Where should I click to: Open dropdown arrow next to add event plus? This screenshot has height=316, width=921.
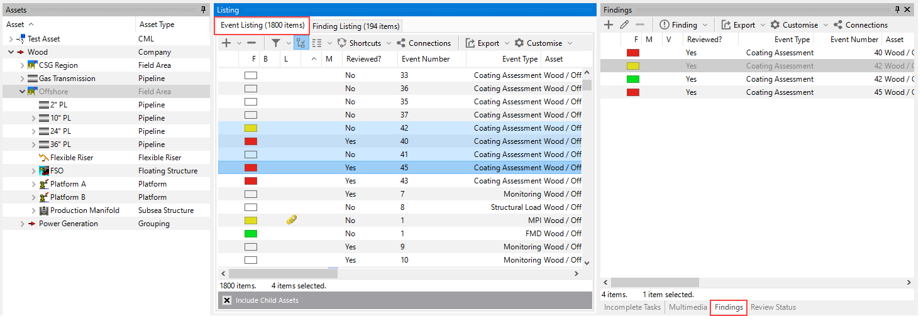(x=239, y=43)
